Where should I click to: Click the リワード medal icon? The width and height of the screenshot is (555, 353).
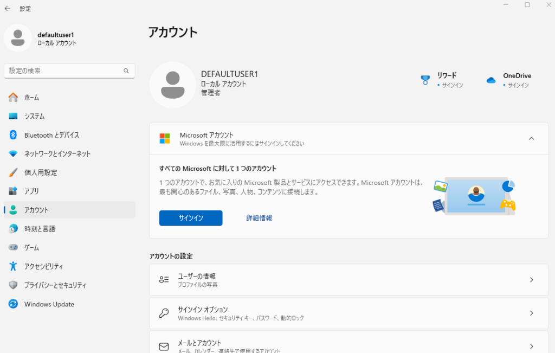pyautogui.click(x=425, y=80)
